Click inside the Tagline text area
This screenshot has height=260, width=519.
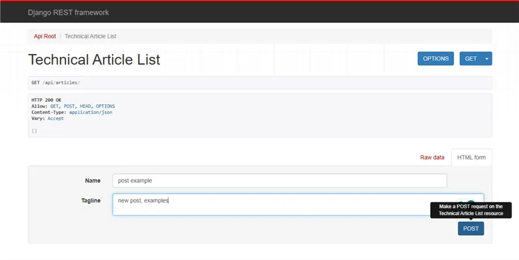[298, 205]
